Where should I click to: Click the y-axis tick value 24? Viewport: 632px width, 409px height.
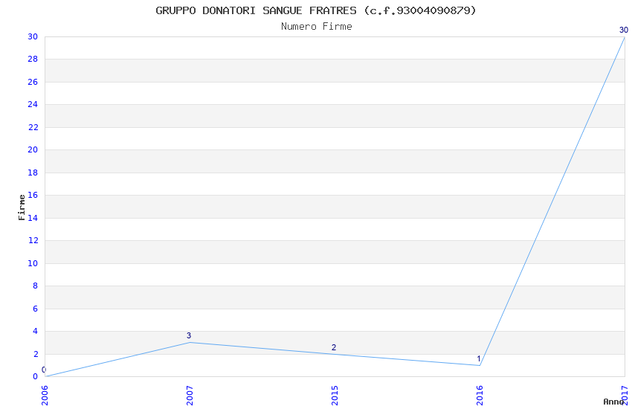coord(33,104)
